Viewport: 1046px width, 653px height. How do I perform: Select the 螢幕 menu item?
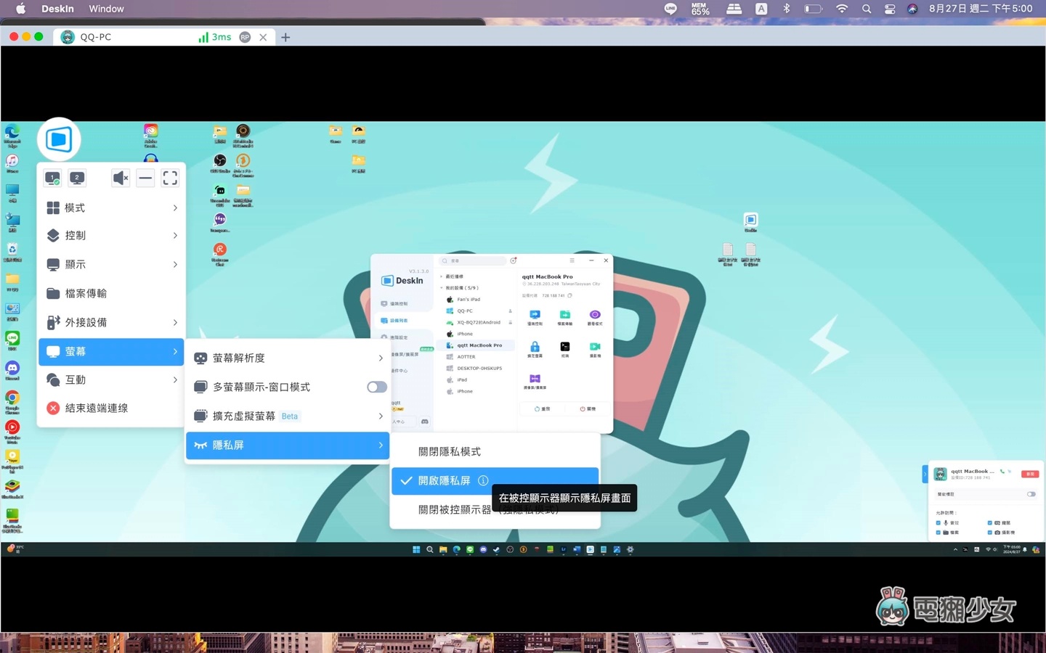click(x=111, y=351)
